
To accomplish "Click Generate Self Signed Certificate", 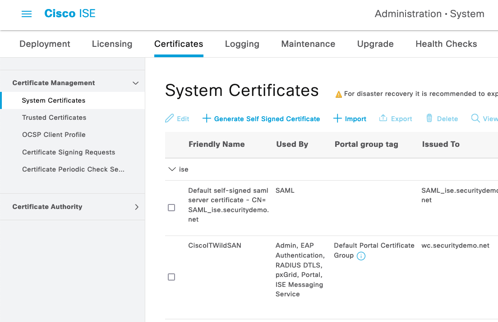I will click(x=261, y=118).
